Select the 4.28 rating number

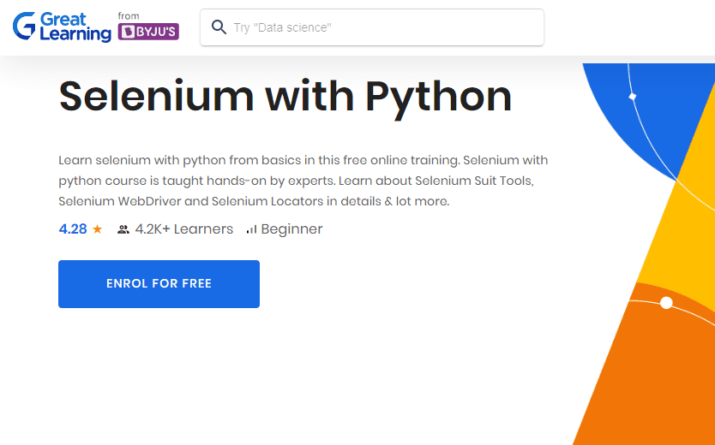(x=73, y=229)
